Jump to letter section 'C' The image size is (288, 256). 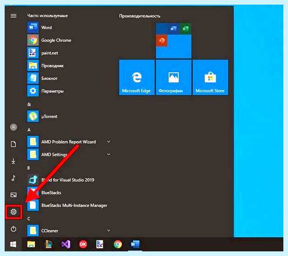(x=29, y=219)
